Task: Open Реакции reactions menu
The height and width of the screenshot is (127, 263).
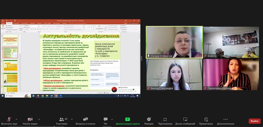Action: (x=149, y=120)
